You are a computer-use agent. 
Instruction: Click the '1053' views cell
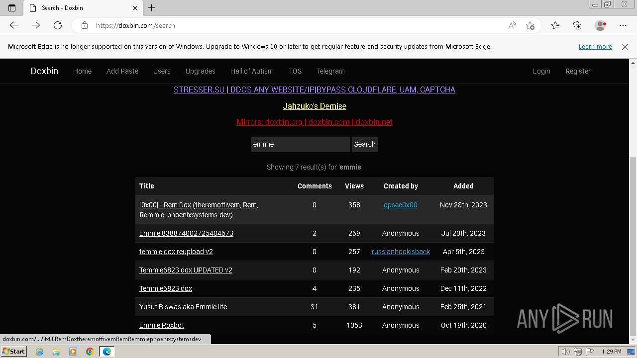click(x=354, y=325)
